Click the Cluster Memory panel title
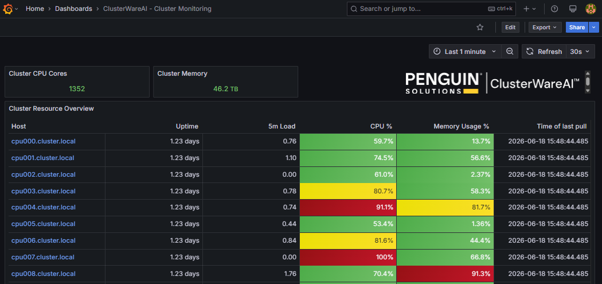Screen dimensions: 602x284 click(x=182, y=73)
